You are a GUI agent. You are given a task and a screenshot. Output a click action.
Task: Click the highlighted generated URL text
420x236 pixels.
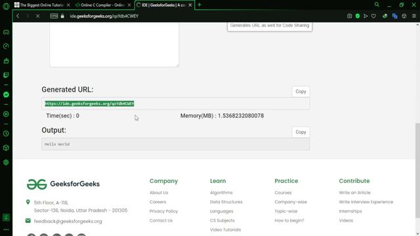[x=89, y=104]
